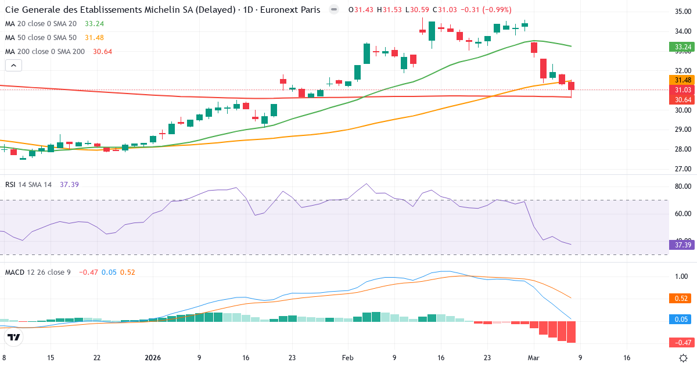Click the 2026 label on time axis
Screen dimensions: 697x366
pos(152,358)
